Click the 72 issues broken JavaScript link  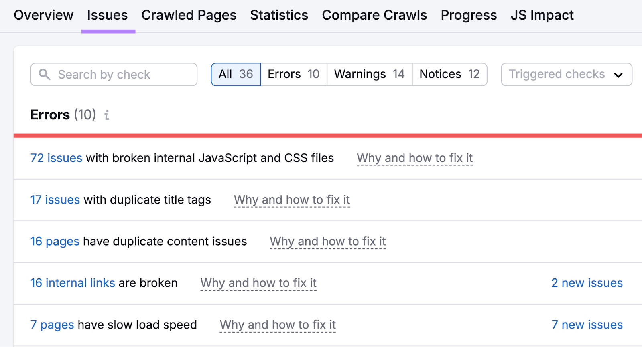pos(56,158)
